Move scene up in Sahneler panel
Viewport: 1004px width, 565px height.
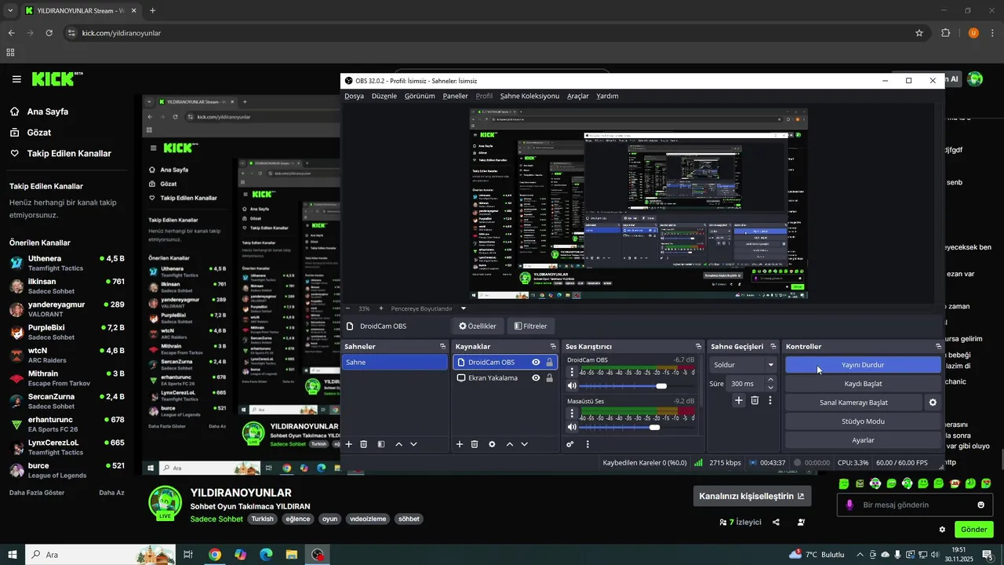click(398, 444)
